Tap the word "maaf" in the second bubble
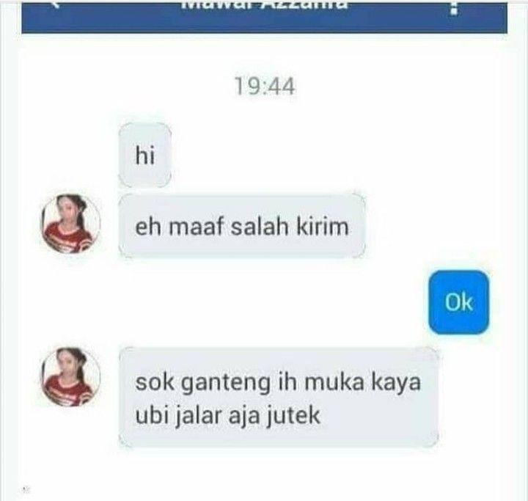Image resolution: width=528 pixels, height=501 pixels. (x=197, y=227)
